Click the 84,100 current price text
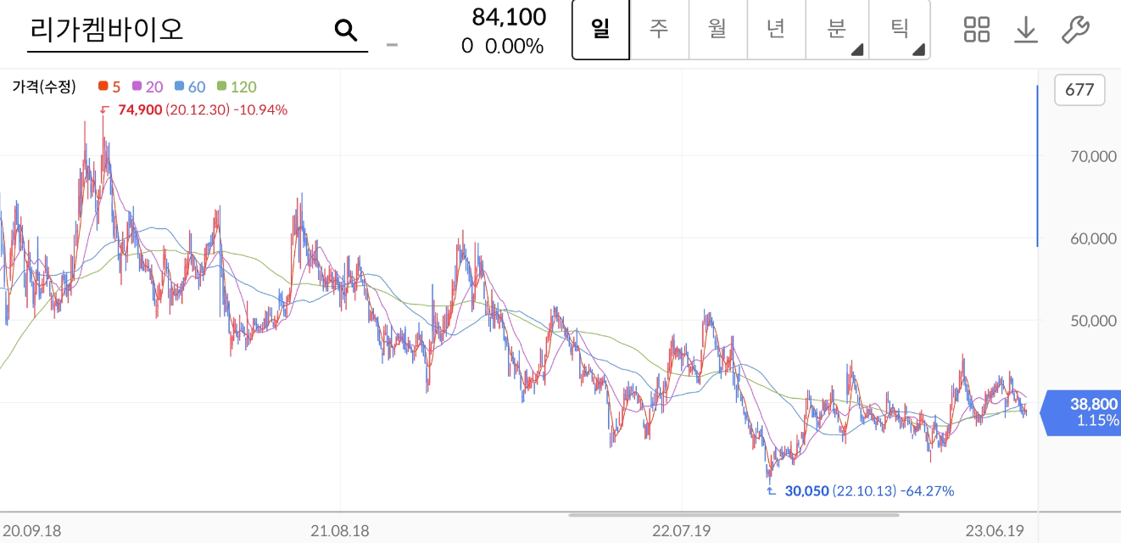Screen dimensions: 1121x543 [x=507, y=16]
